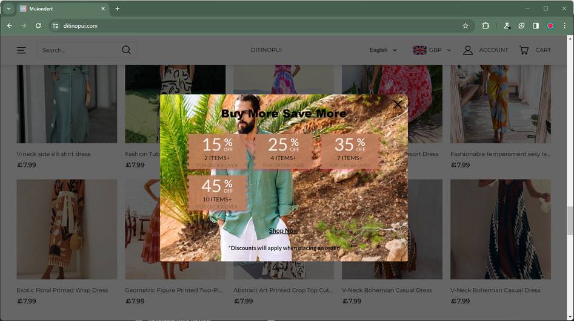Click V-neck side slit shirt dress title
The width and height of the screenshot is (574, 321).
tap(53, 154)
